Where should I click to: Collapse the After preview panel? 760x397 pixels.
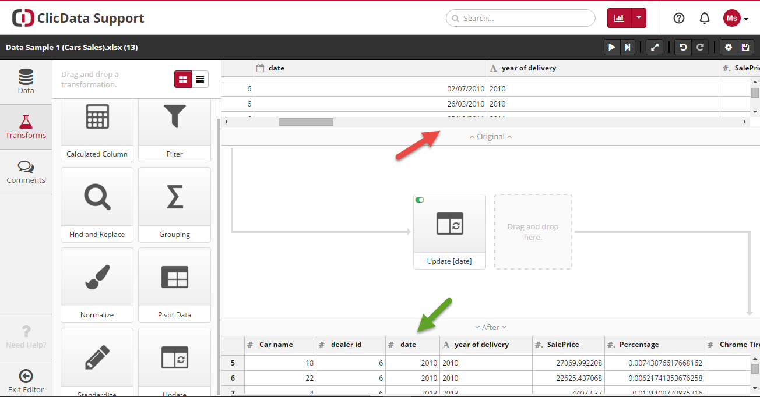(491, 327)
